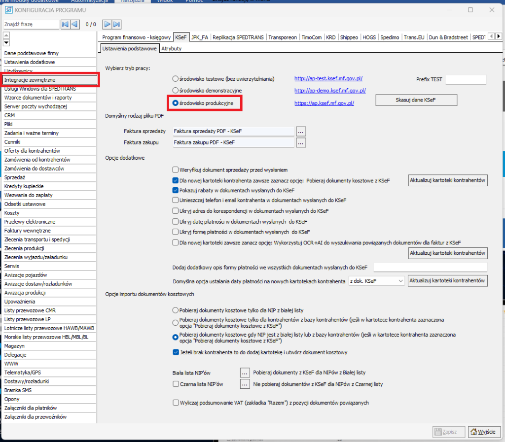
Task: Switch to KSeF tab
Action: click(x=180, y=37)
